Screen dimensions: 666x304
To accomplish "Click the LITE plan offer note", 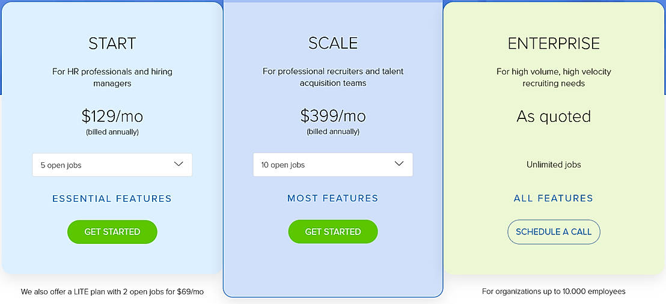I will pos(112,292).
